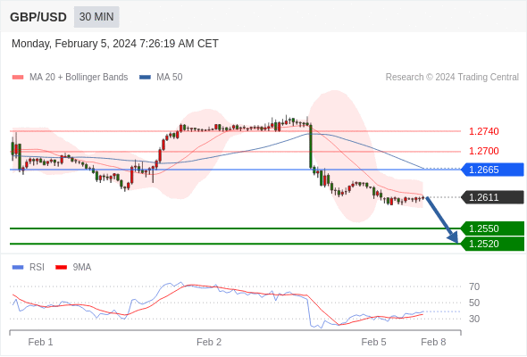Click the RSI 50 axis value

[474, 303]
